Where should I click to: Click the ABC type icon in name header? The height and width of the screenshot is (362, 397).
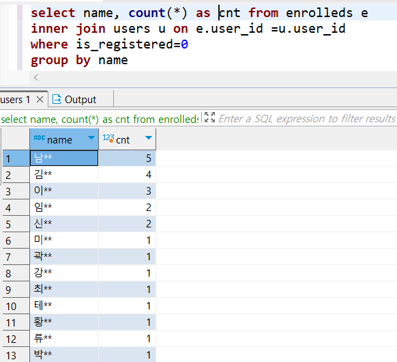[x=40, y=138]
